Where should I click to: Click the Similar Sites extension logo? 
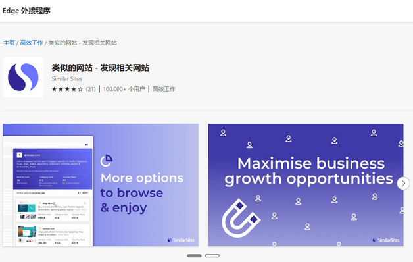point(23,77)
